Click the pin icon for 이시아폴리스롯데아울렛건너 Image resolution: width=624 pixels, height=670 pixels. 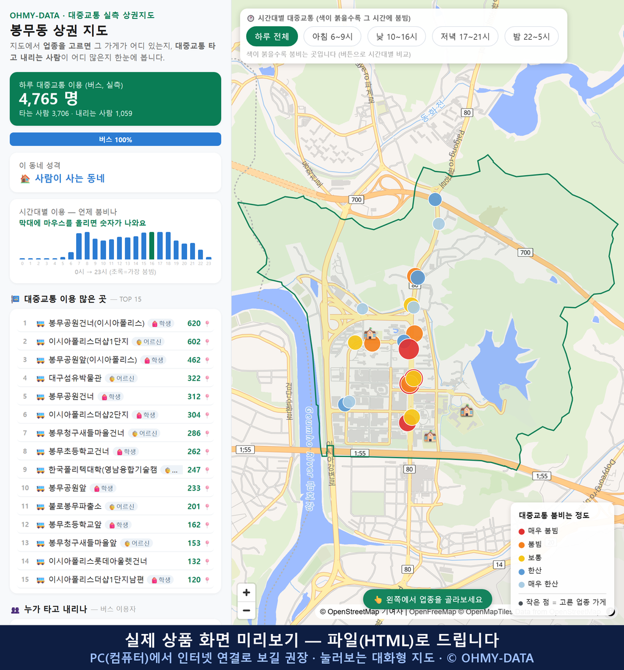point(207,561)
